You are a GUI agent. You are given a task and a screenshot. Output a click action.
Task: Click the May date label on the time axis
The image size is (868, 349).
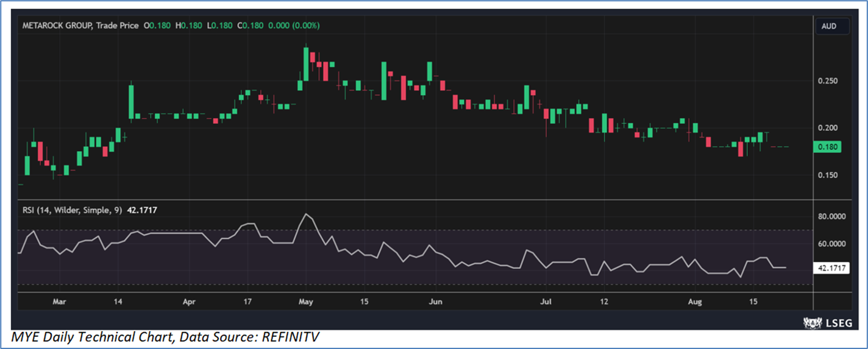pyautogui.click(x=306, y=301)
